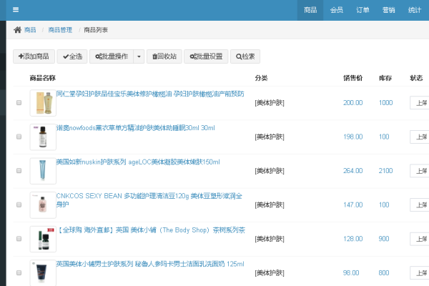Viewport: 429px width, 286px height.
Task: Click 上架 status button in nowfoods row
Action: coord(420,137)
